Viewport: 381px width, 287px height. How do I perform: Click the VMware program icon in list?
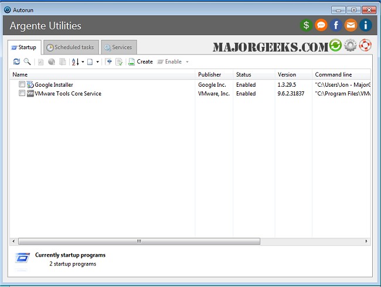pos(30,93)
